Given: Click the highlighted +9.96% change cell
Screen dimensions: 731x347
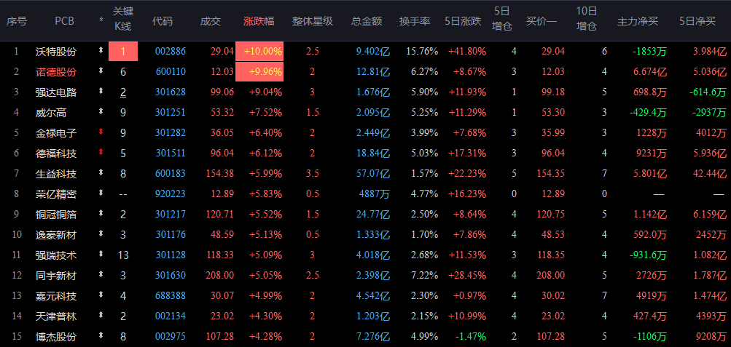Looking at the screenshot, I should point(259,71).
